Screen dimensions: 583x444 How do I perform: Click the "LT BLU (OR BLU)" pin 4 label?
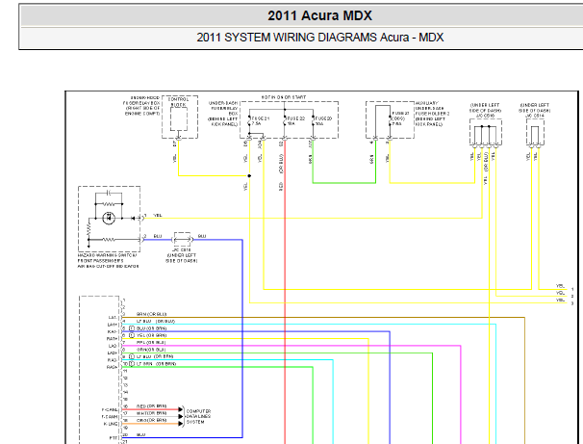point(156,321)
